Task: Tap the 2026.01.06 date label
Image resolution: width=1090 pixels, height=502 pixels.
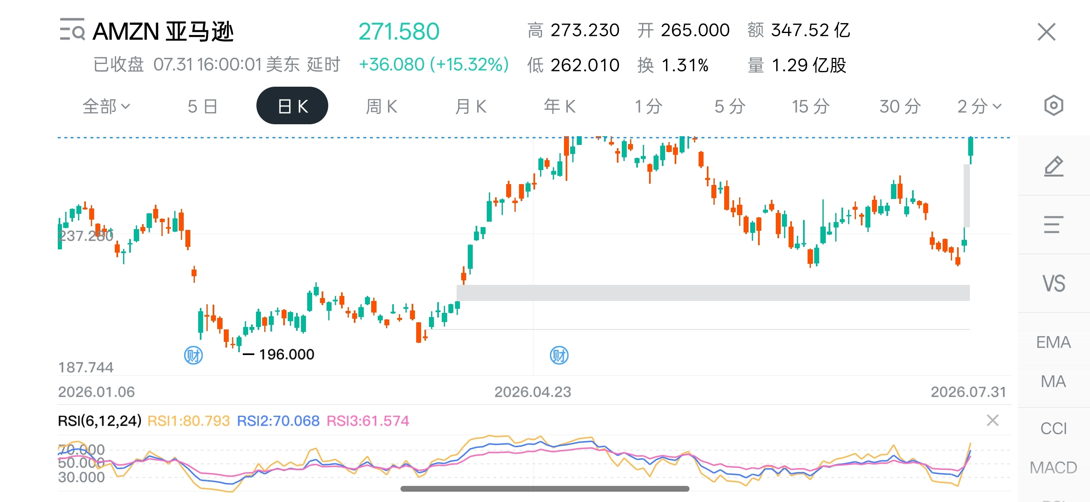Action: tap(97, 392)
